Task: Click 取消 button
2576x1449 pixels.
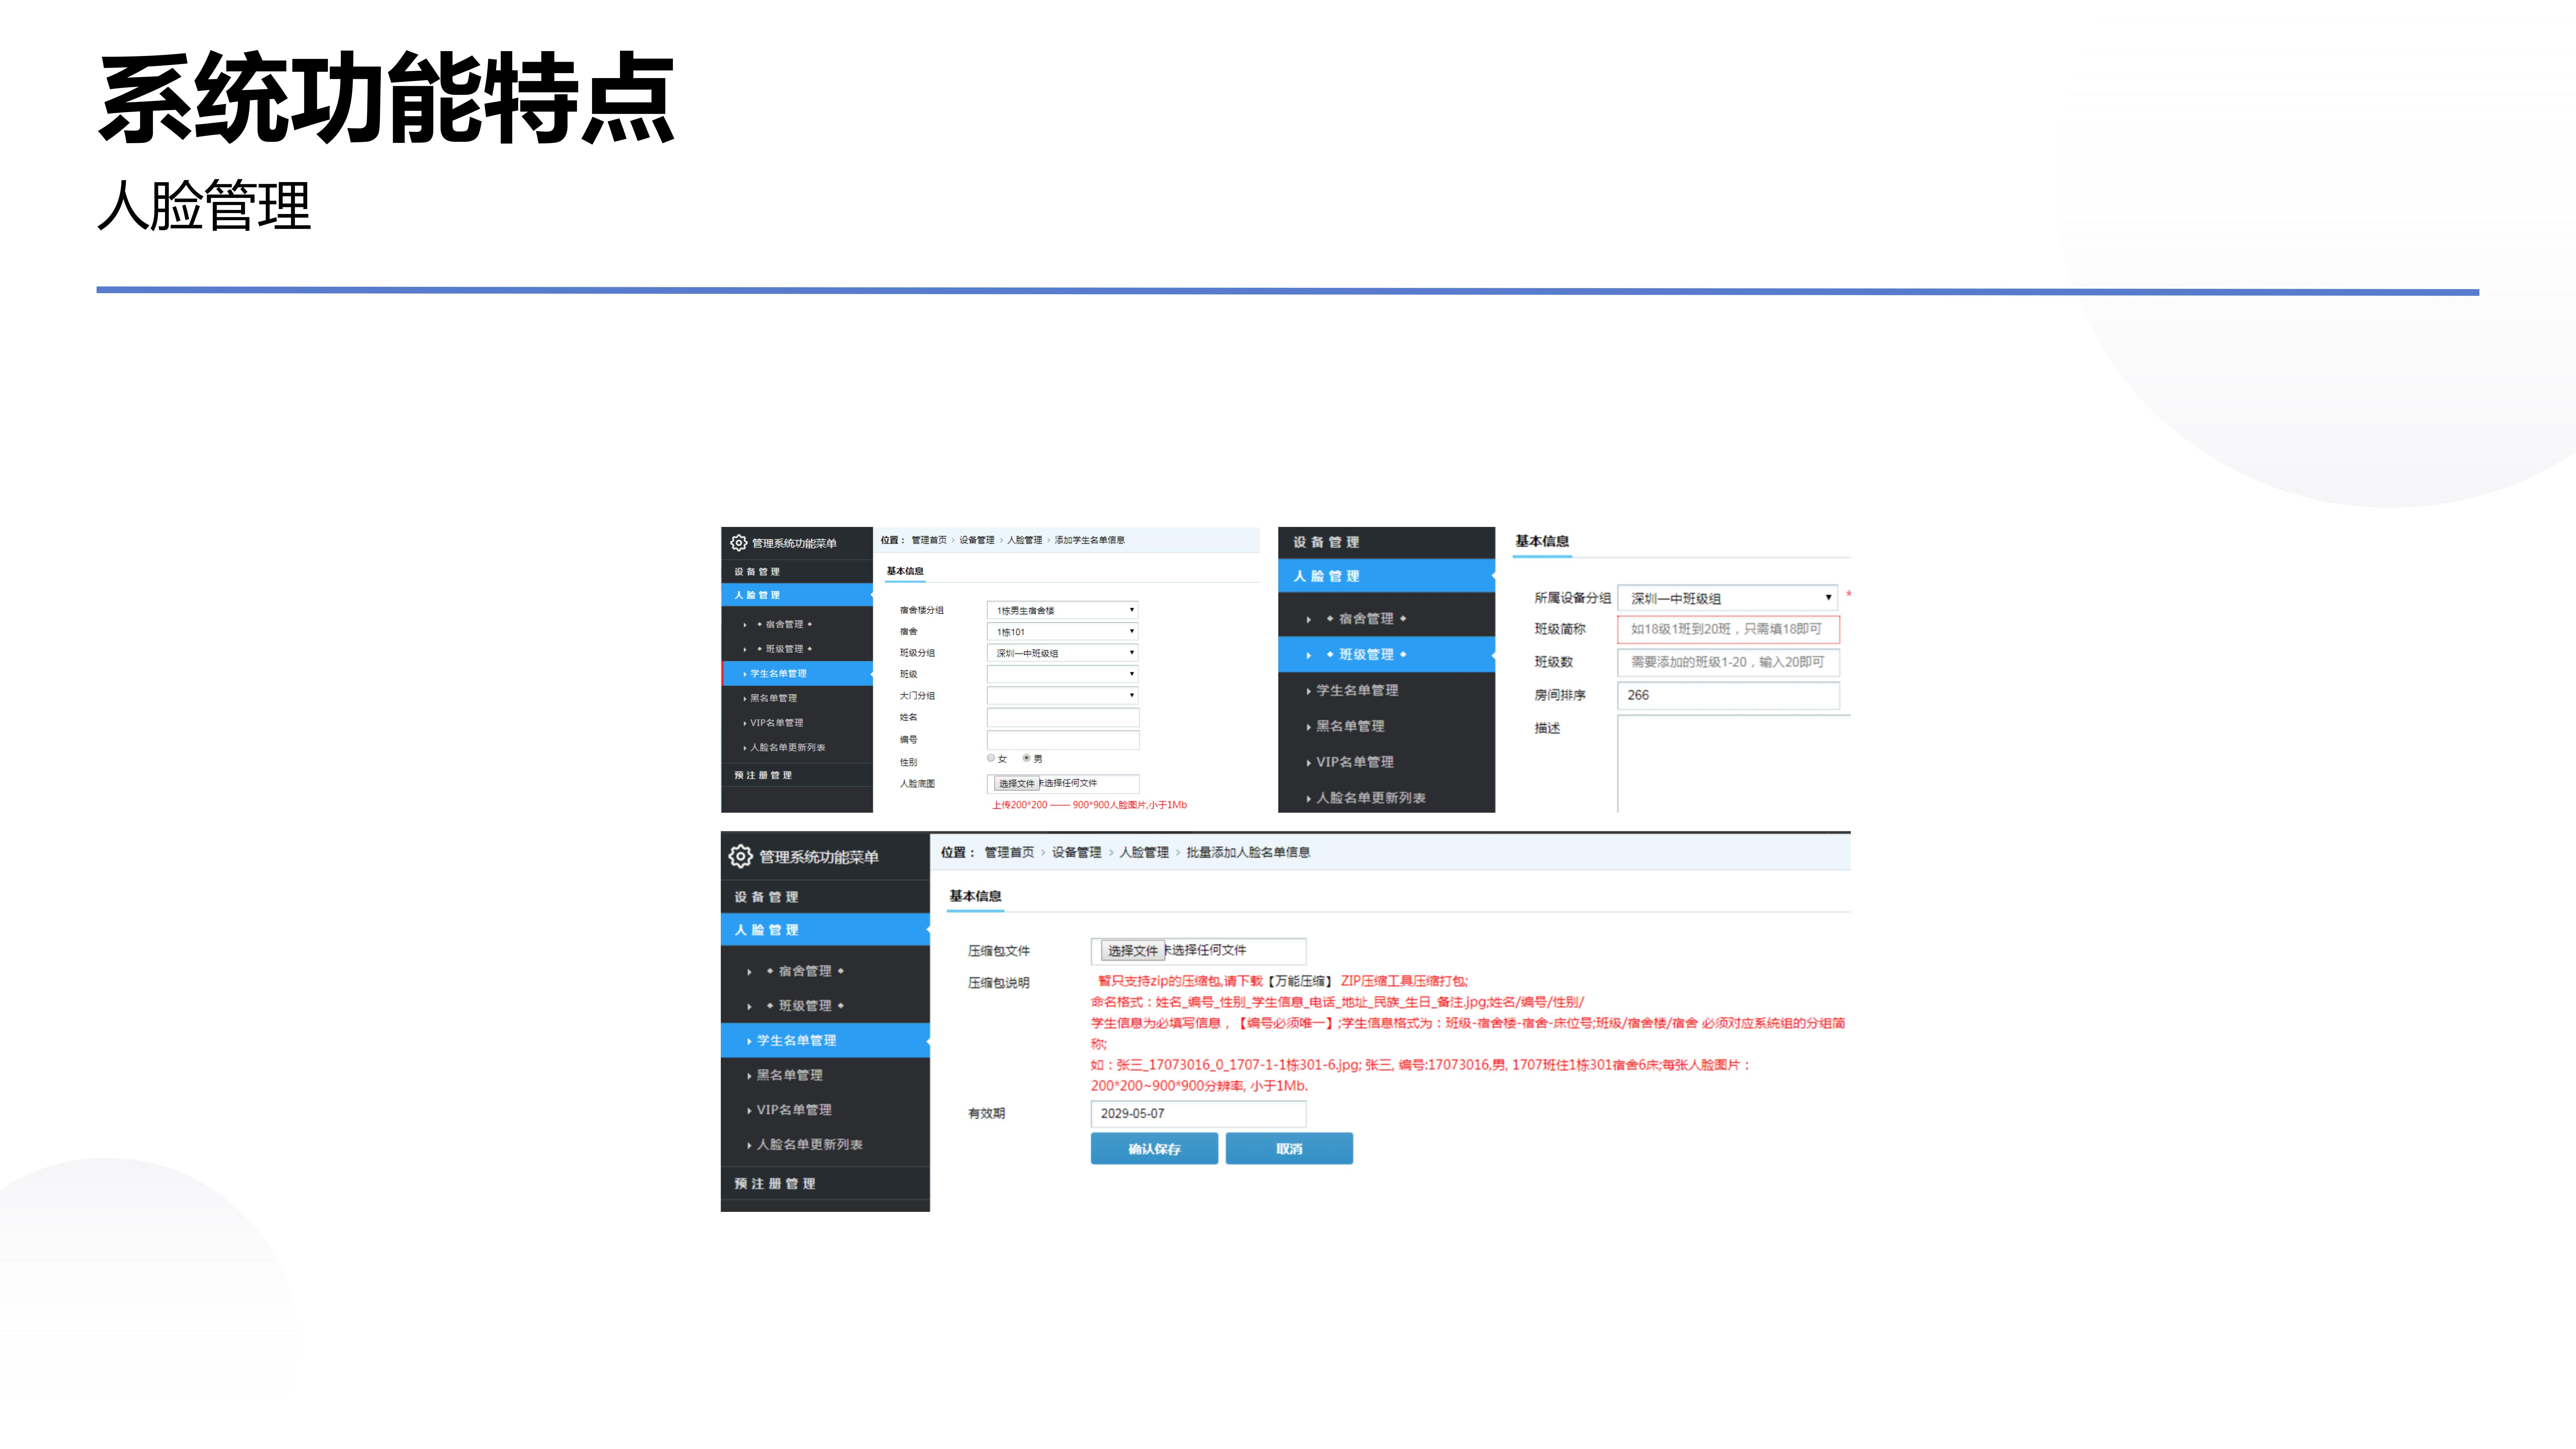Action: pos(1289,1149)
